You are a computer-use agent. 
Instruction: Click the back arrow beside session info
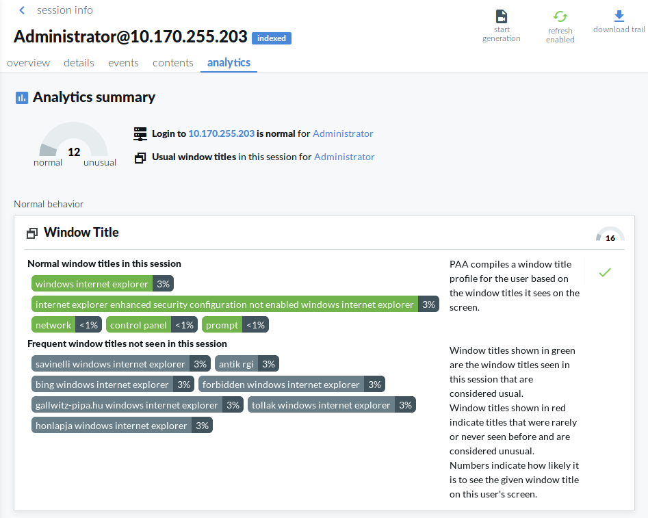22,10
